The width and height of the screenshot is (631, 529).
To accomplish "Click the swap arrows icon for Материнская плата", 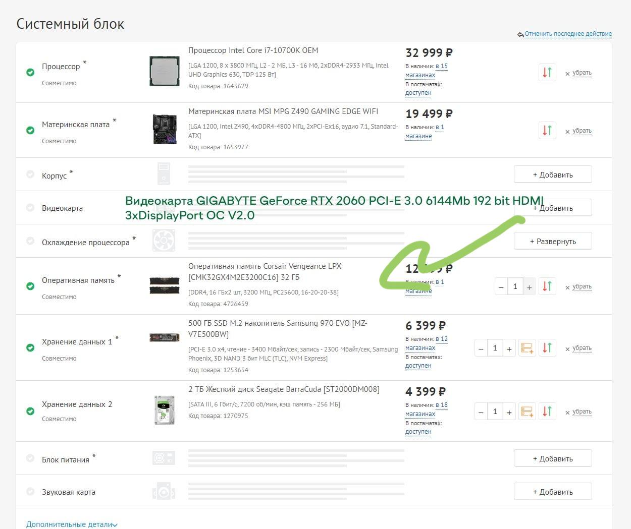I will (x=547, y=130).
